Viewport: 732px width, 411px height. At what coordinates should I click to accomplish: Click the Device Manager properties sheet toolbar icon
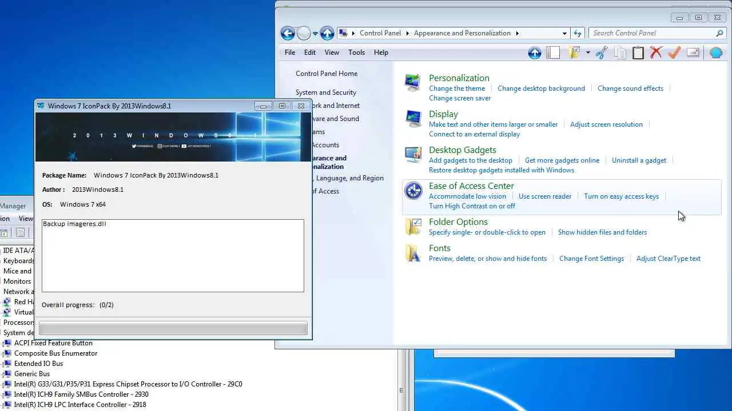tap(20, 232)
